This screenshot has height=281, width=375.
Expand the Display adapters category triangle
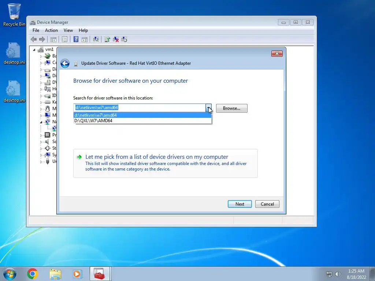pyautogui.click(x=41, y=76)
